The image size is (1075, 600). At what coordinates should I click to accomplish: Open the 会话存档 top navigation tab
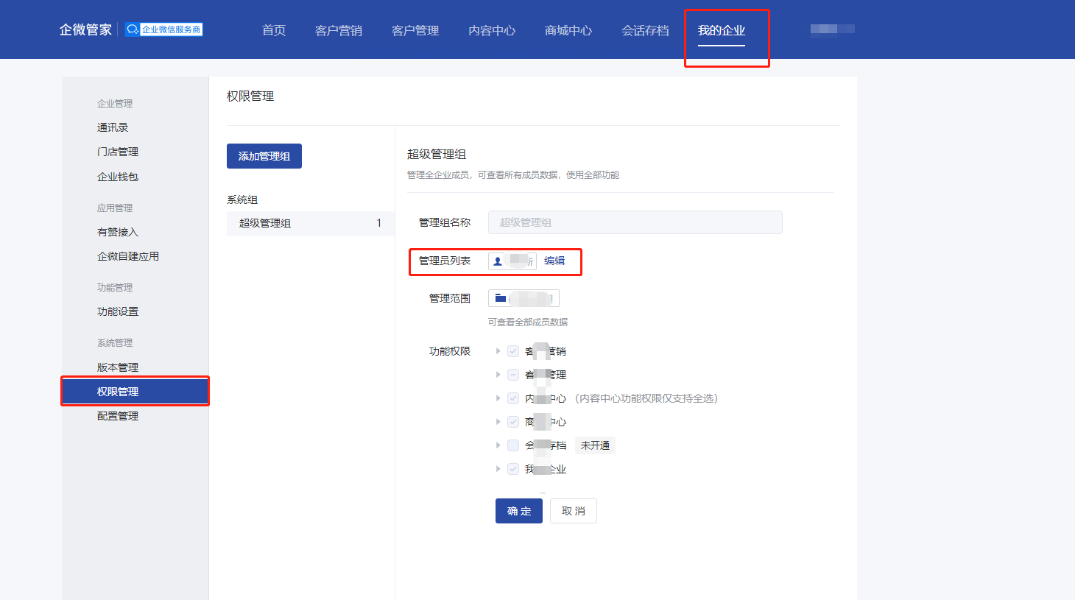click(645, 30)
